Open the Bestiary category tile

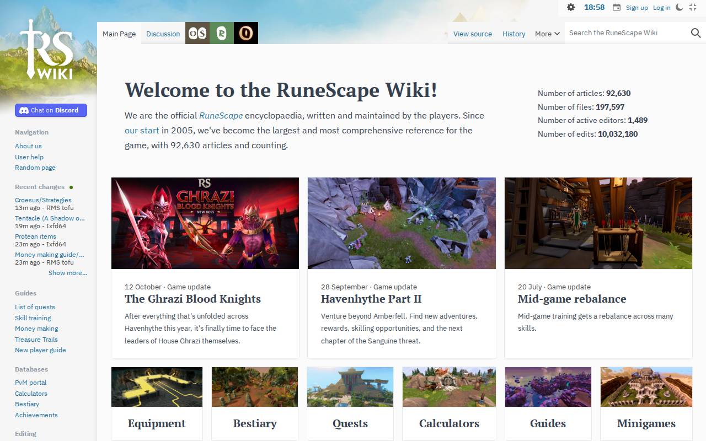click(255, 404)
